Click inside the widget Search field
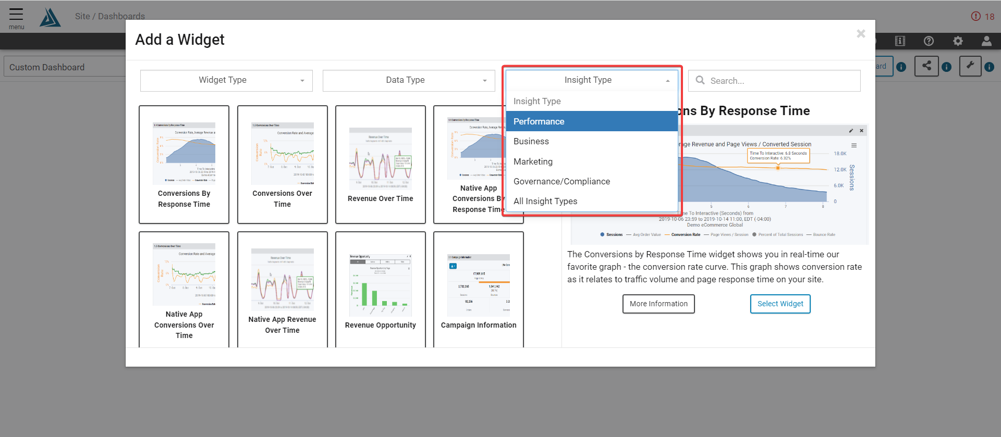 [774, 81]
